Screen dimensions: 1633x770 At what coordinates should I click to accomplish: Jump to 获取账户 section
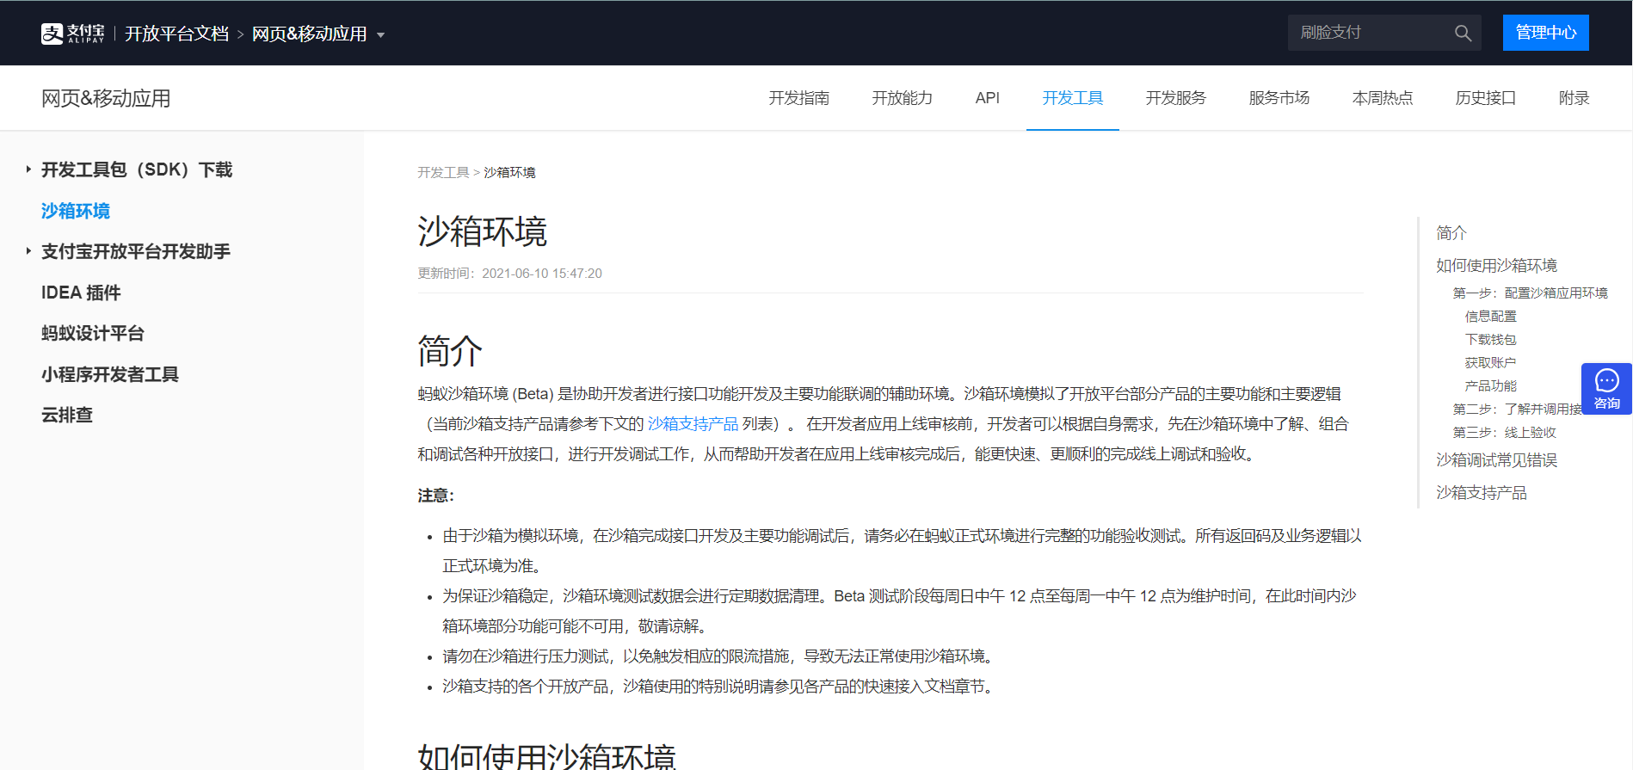(x=1490, y=362)
